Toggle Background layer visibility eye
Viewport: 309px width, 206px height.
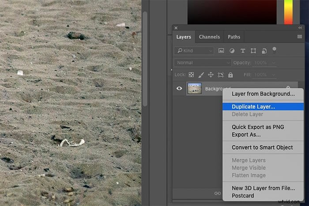pyautogui.click(x=179, y=88)
